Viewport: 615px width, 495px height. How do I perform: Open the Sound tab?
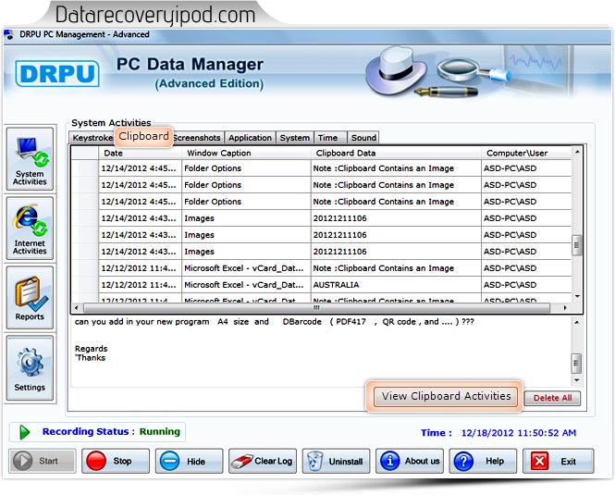(x=363, y=138)
